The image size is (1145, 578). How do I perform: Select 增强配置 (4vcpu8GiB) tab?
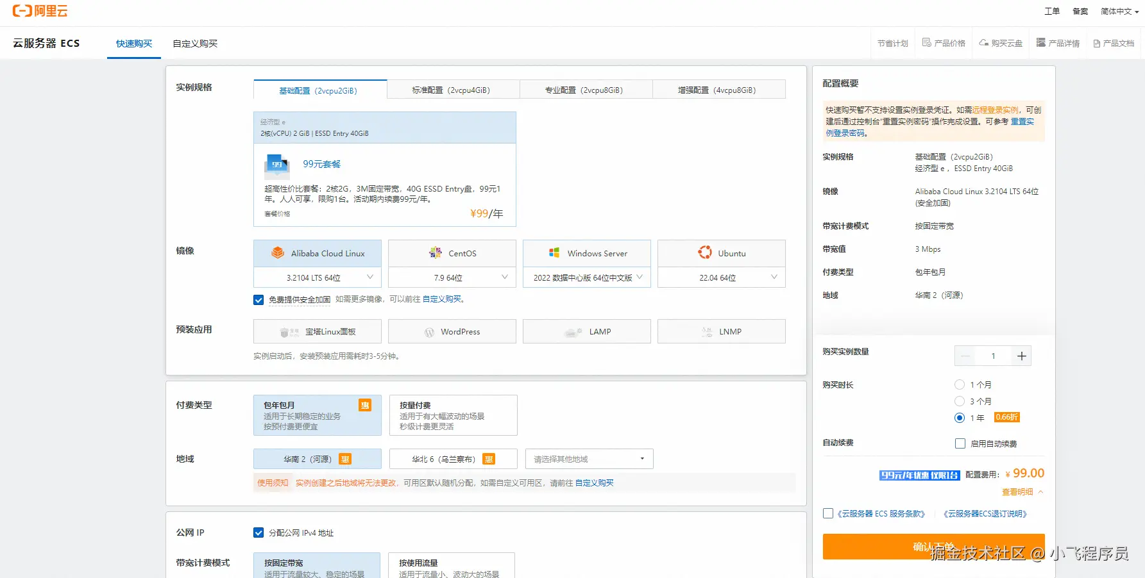pos(719,90)
